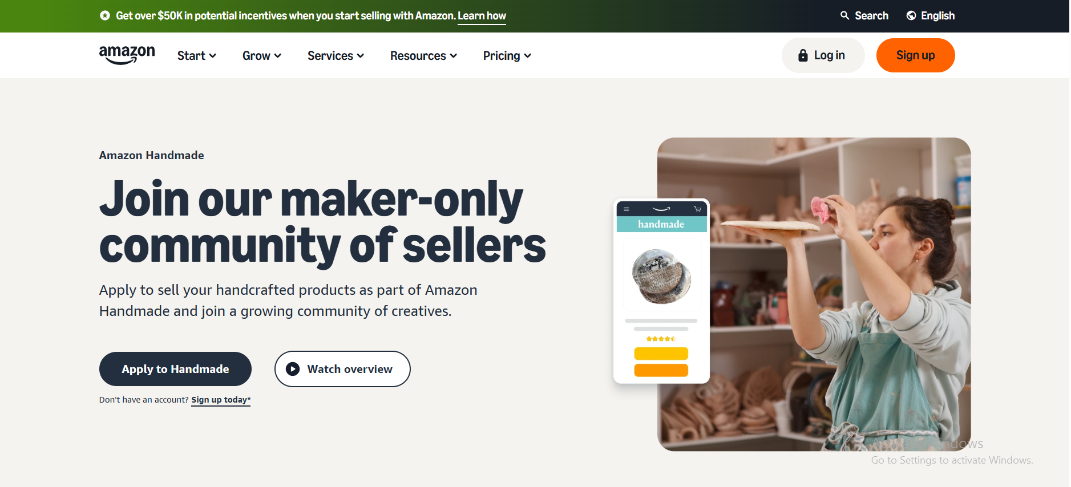Click the play icon in Watch overview
The width and height of the screenshot is (1071, 487).
293,369
